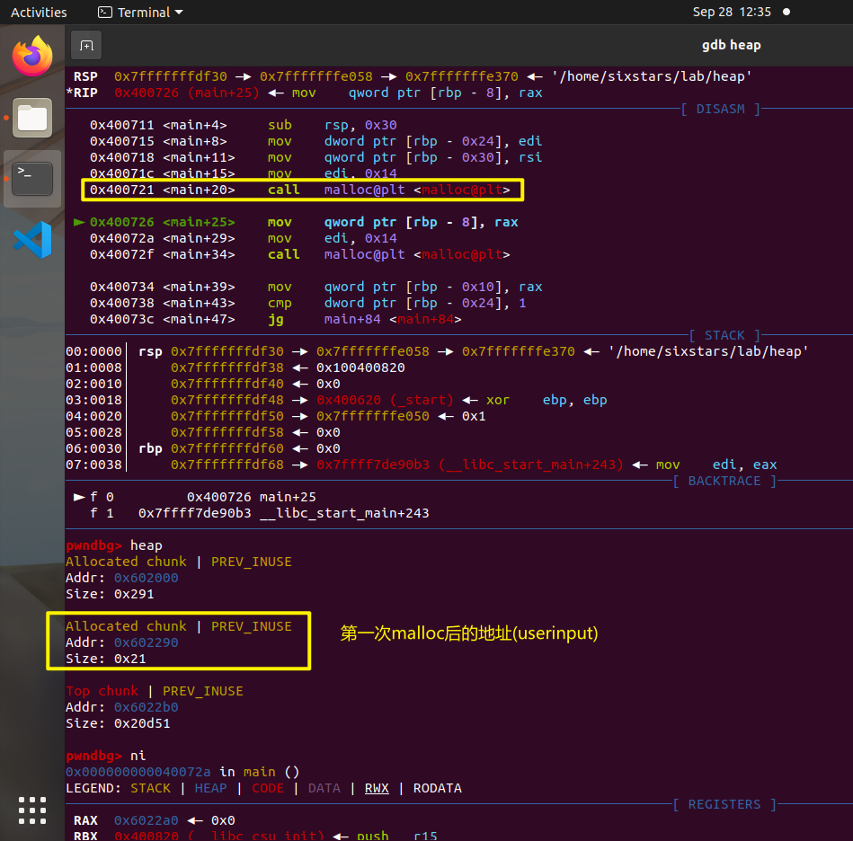
Task: Click the notification dot beside the clock
Action: point(786,12)
